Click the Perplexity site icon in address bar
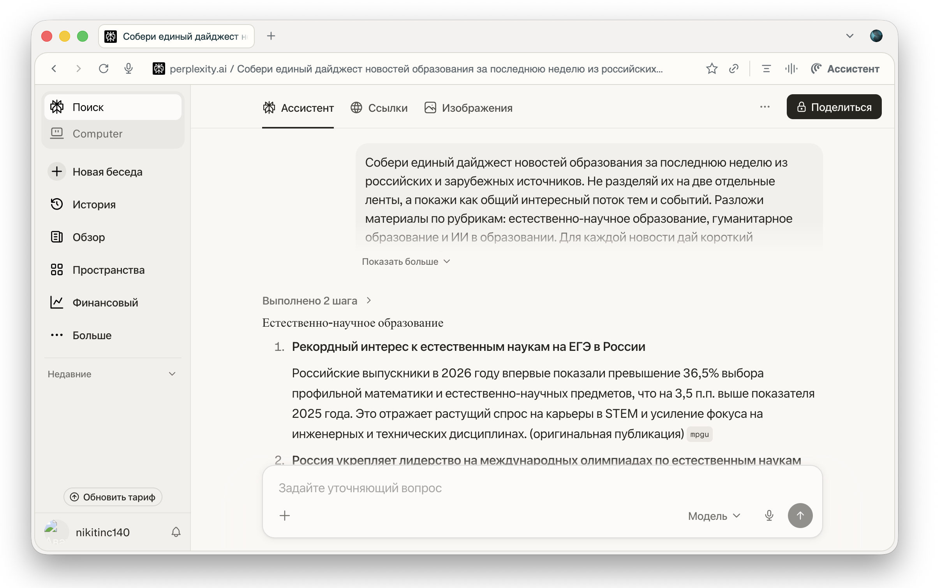Screen dimensions: 941x588 click(159, 69)
